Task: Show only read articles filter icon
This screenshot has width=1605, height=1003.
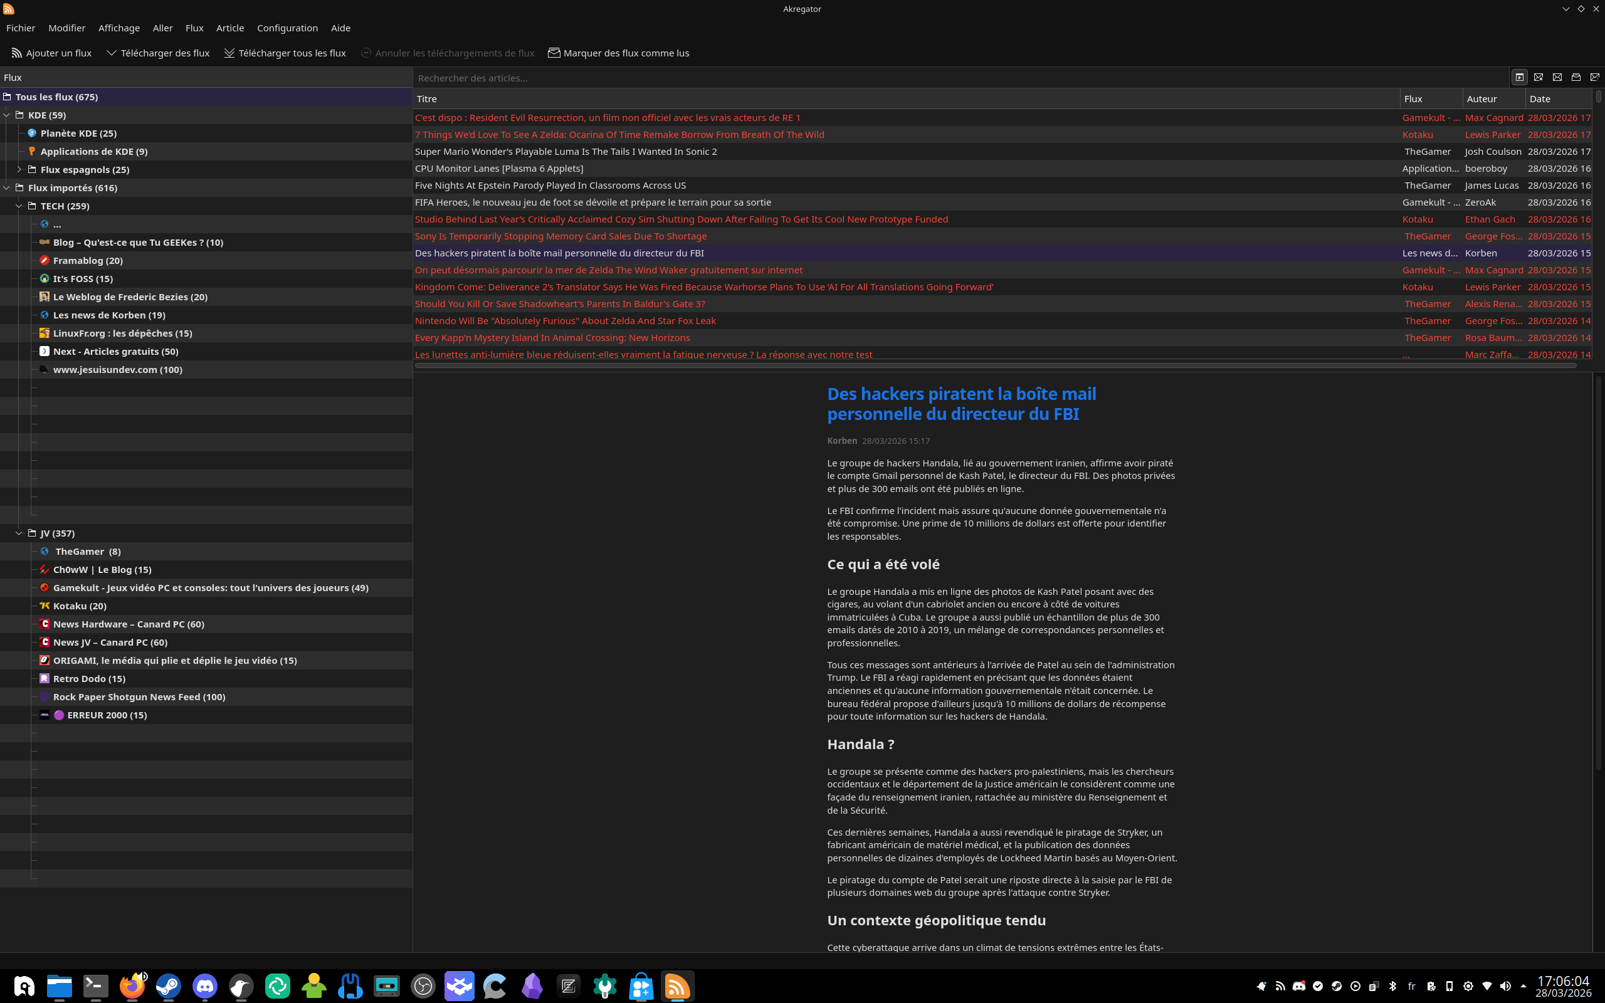Action: coord(1577,78)
